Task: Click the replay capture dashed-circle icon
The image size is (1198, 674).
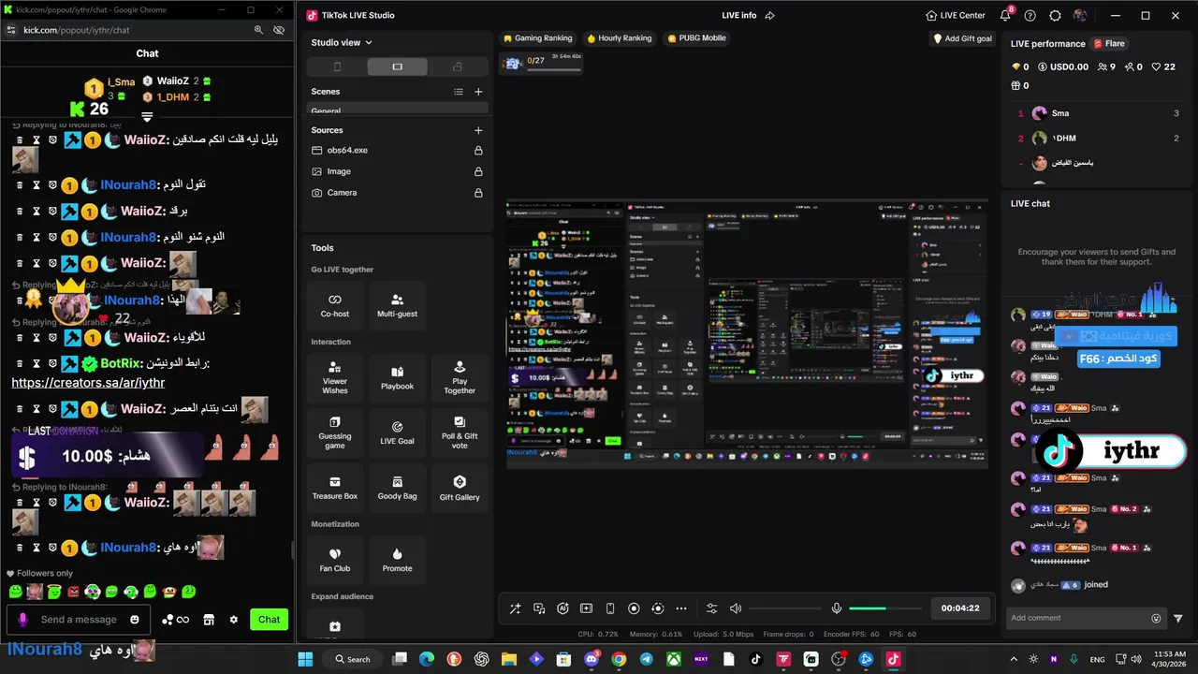Action: [x=657, y=608]
